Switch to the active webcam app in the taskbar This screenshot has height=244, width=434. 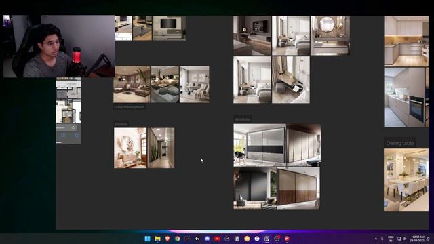(267, 239)
